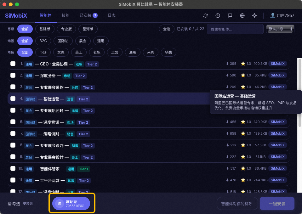Filter scene by 展会
This screenshot has width=302, height=214.
83,41
